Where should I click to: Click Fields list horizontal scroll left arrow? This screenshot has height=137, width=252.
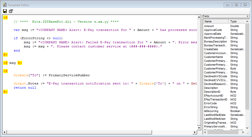205,132
